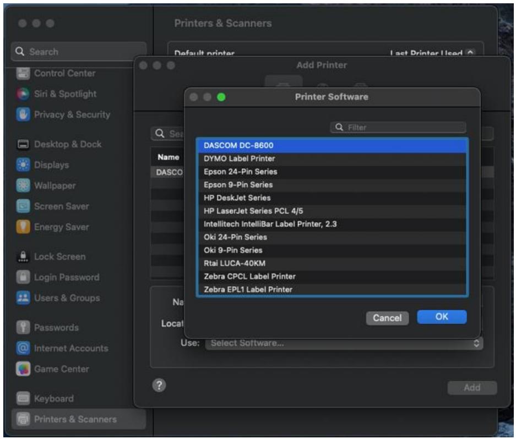
Task: Open Desktop & Dock icon in sidebar
Action: [23, 144]
